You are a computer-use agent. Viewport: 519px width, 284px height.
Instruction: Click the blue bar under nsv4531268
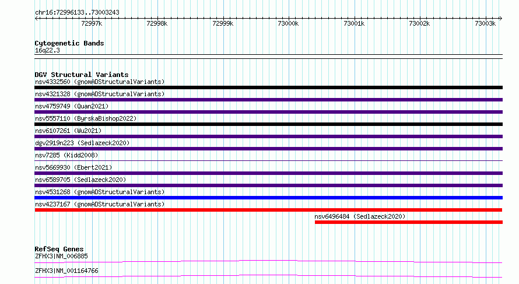(x=268, y=198)
